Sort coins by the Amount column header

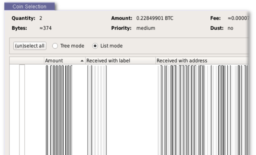coord(65,61)
